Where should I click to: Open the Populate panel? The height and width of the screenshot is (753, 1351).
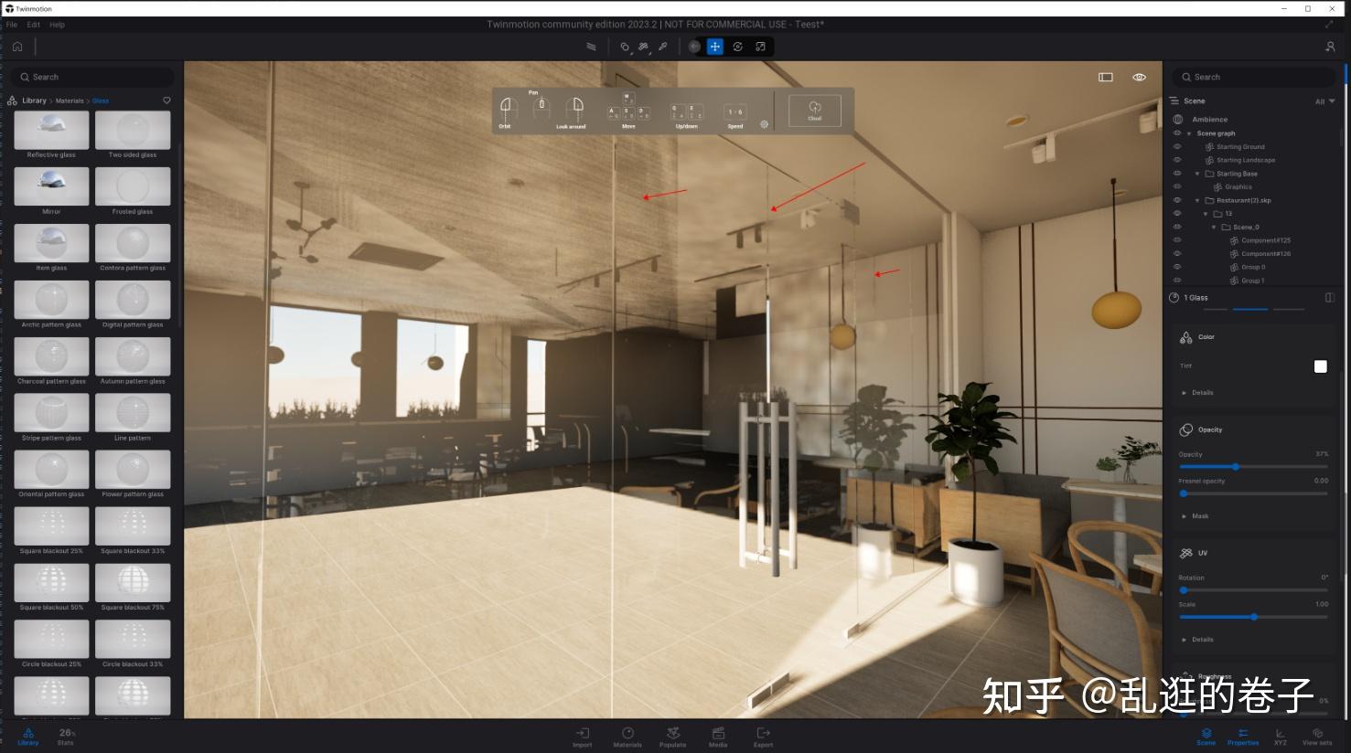pyautogui.click(x=672, y=736)
